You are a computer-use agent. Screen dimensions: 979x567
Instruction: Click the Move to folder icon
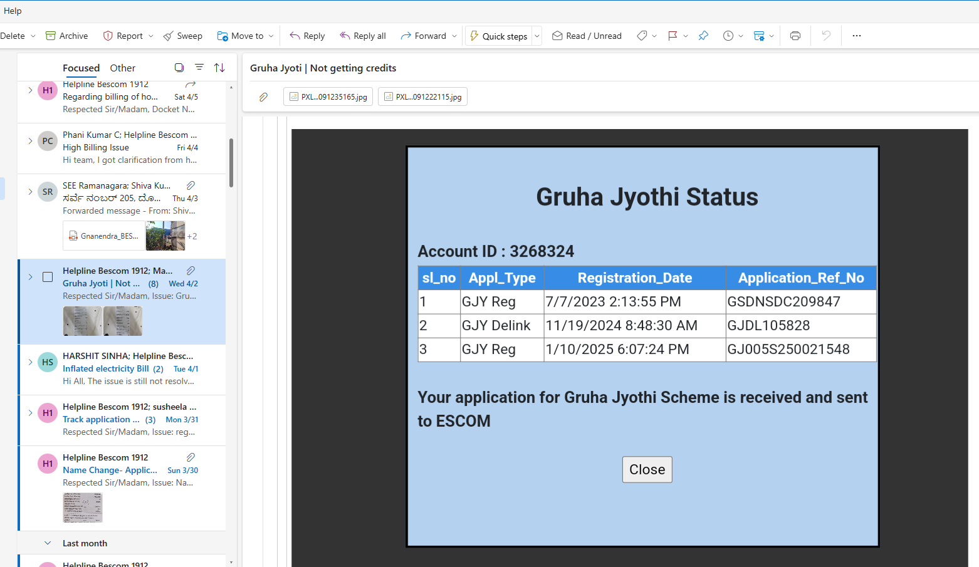click(223, 36)
